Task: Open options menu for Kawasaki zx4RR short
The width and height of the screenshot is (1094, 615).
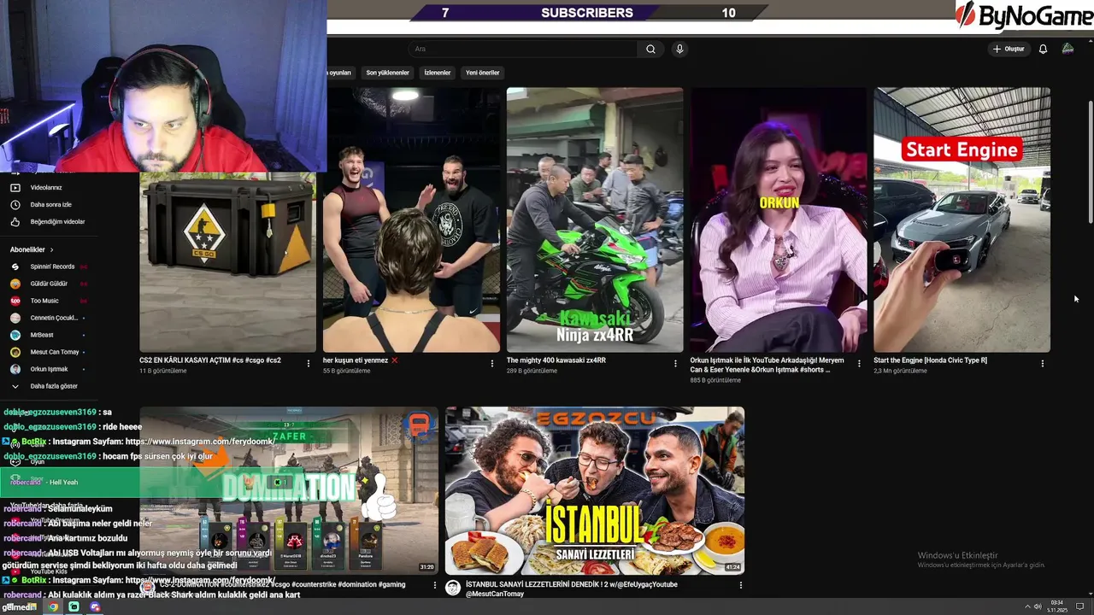Action: 676,363
